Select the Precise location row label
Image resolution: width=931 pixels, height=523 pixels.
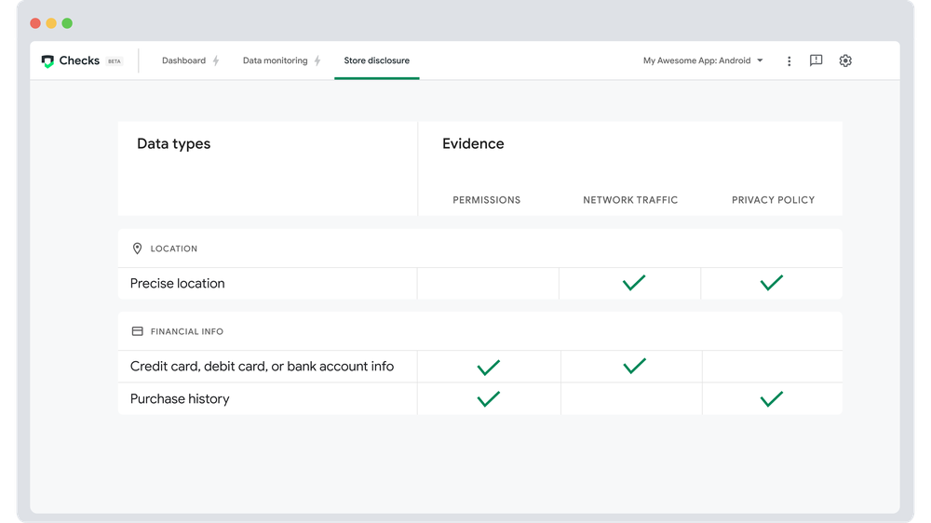pyautogui.click(x=177, y=284)
